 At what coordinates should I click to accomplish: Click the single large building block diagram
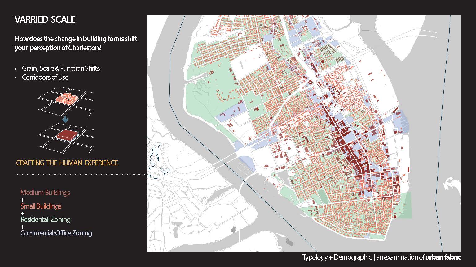point(65,138)
